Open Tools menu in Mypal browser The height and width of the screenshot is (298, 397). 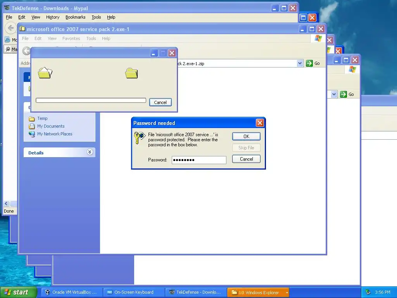point(96,17)
